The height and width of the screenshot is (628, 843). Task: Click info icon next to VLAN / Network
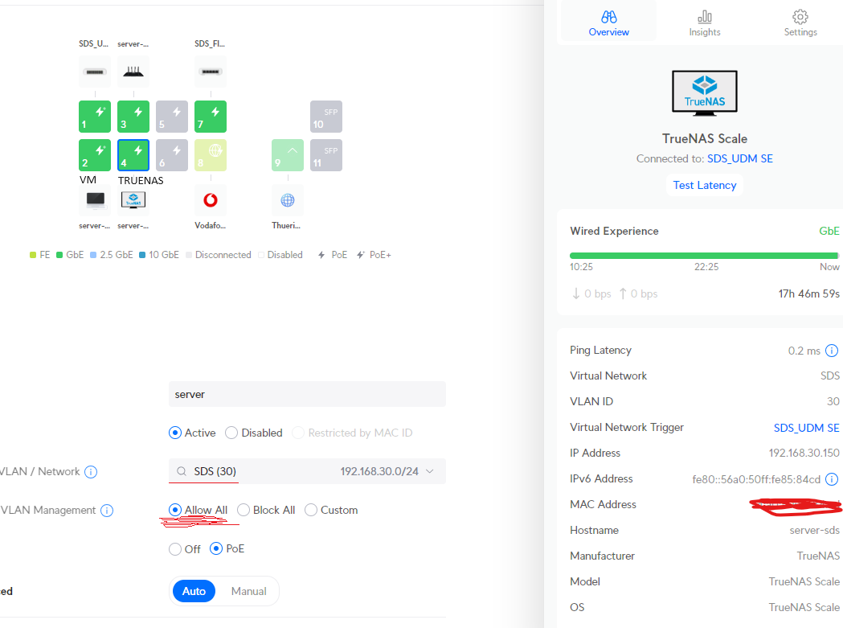click(91, 472)
